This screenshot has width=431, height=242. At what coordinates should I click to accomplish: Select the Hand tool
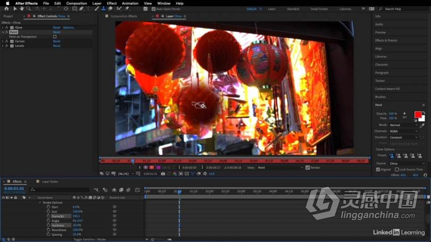[22, 9]
